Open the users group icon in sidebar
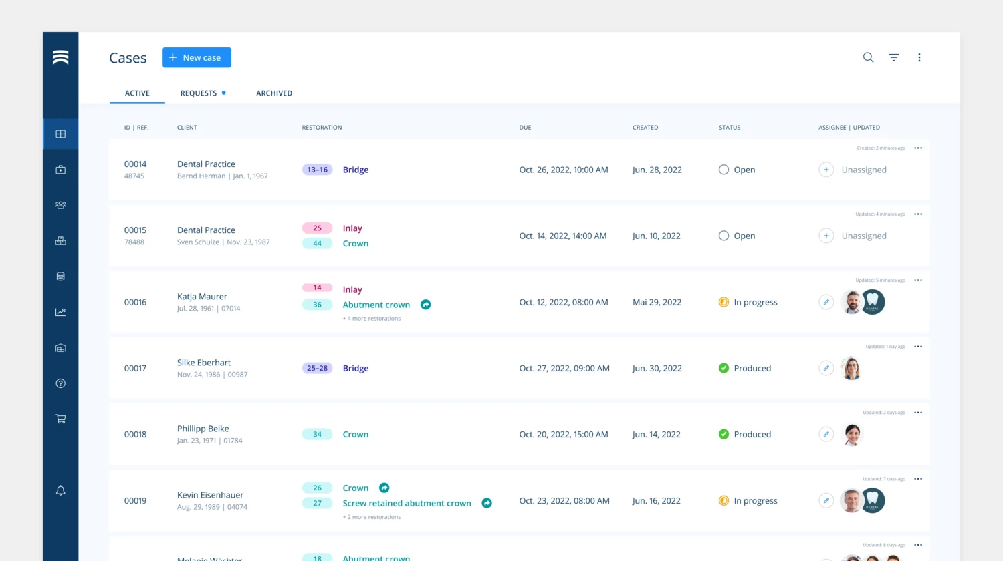This screenshot has width=1003, height=561. (x=61, y=205)
